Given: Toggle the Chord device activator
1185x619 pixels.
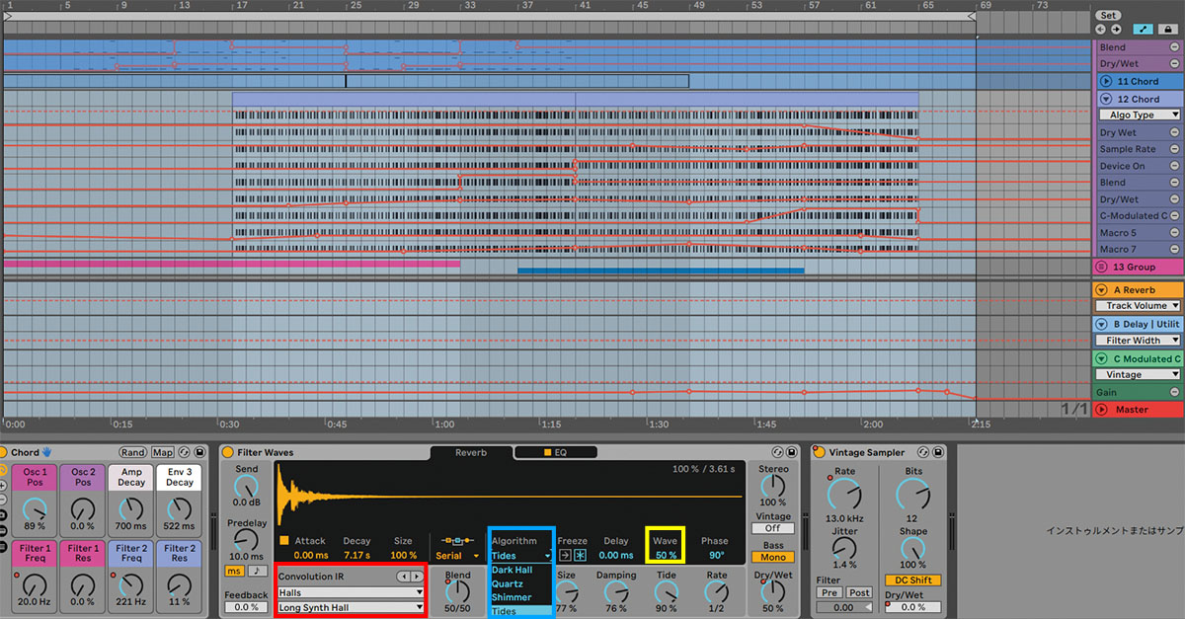Looking at the screenshot, I should pos(3,452).
